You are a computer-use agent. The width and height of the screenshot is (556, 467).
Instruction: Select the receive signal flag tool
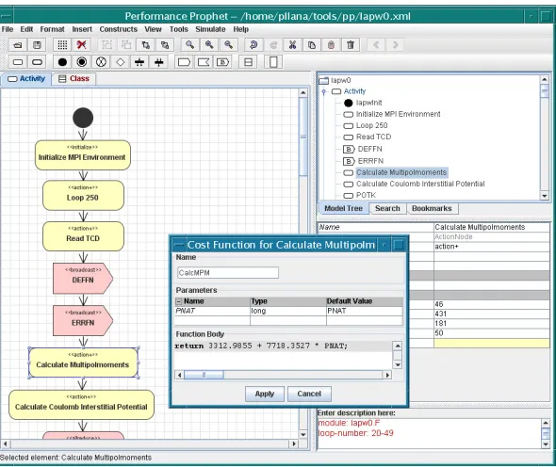(204, 62)
